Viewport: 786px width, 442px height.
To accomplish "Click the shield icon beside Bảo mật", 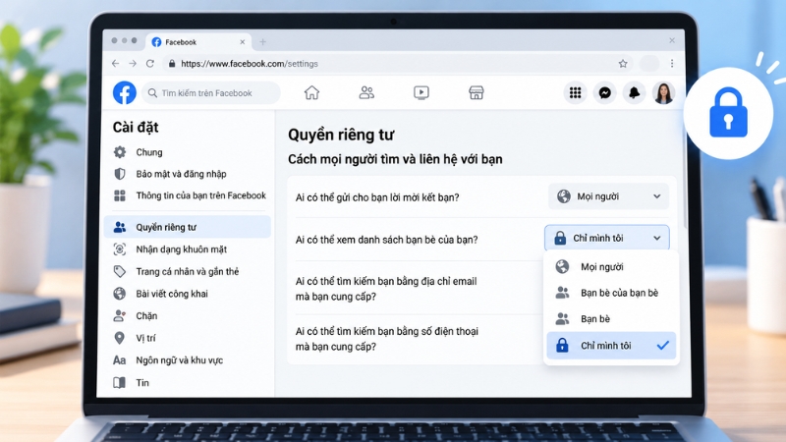I will coord(119,174).
